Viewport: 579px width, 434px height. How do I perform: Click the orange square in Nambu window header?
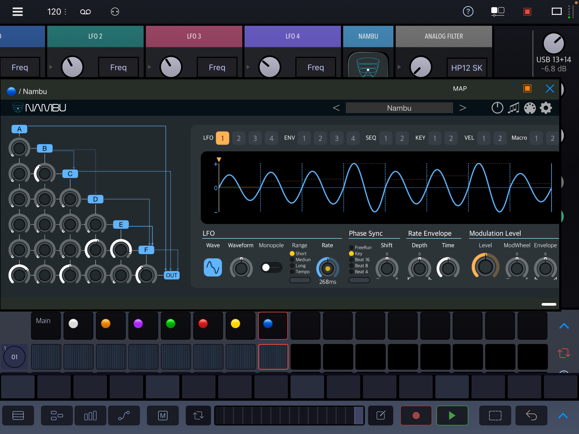527,88
